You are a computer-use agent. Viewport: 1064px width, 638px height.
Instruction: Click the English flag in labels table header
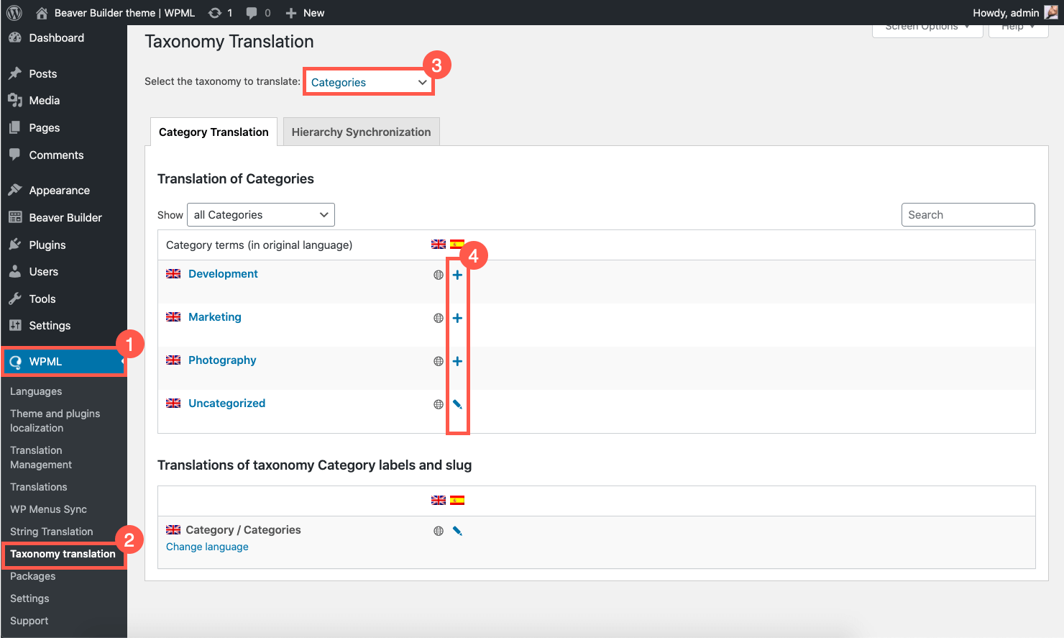coord(438,501)
